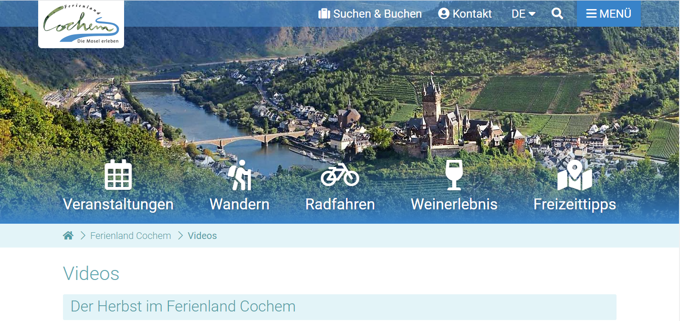
Task: Open the Veranstaltungen text label
Action: coord(118,204)
